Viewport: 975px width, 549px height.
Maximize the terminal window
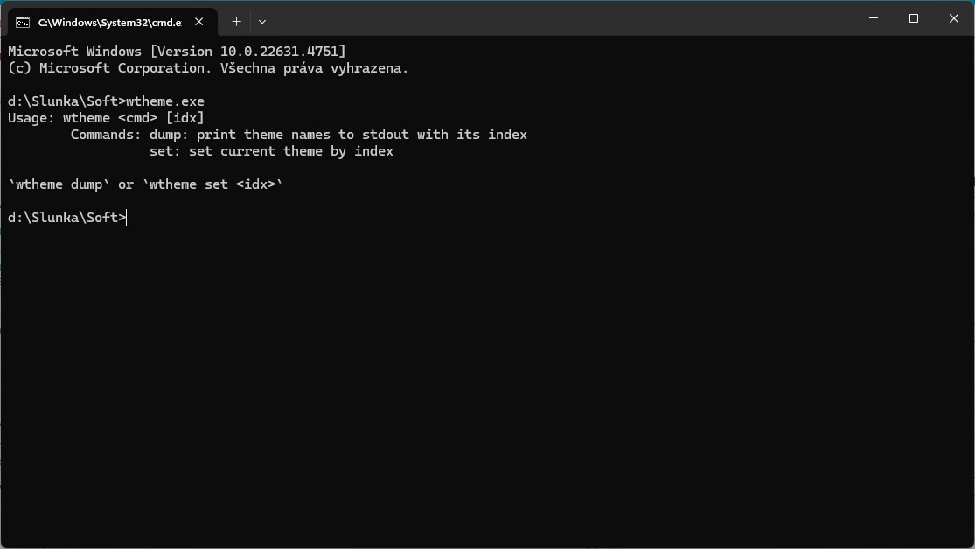(914, 18)
